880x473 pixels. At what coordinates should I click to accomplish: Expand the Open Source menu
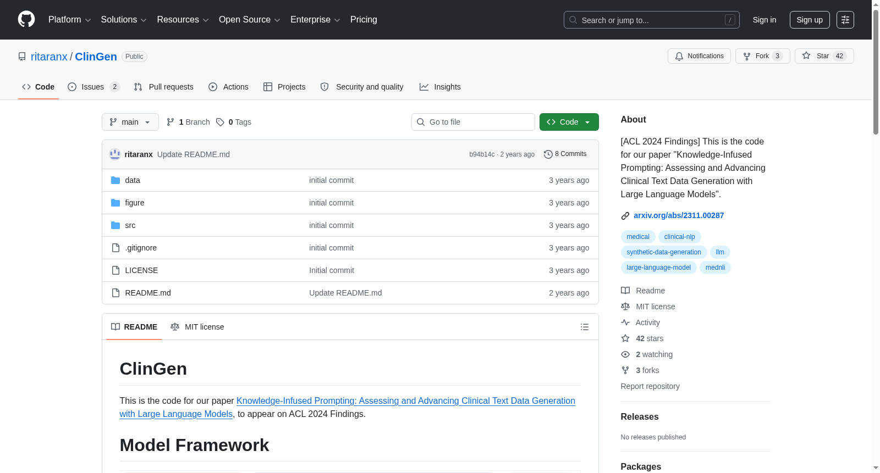tap(249, 20)
